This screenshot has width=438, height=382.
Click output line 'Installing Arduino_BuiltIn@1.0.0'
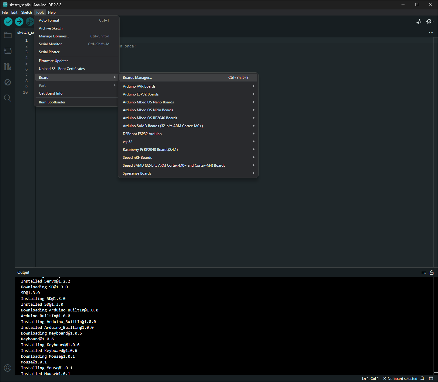coord(58,322)
